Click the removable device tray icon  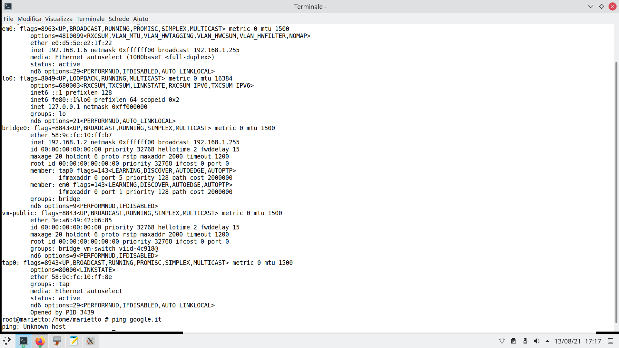[x=525, y=341]
